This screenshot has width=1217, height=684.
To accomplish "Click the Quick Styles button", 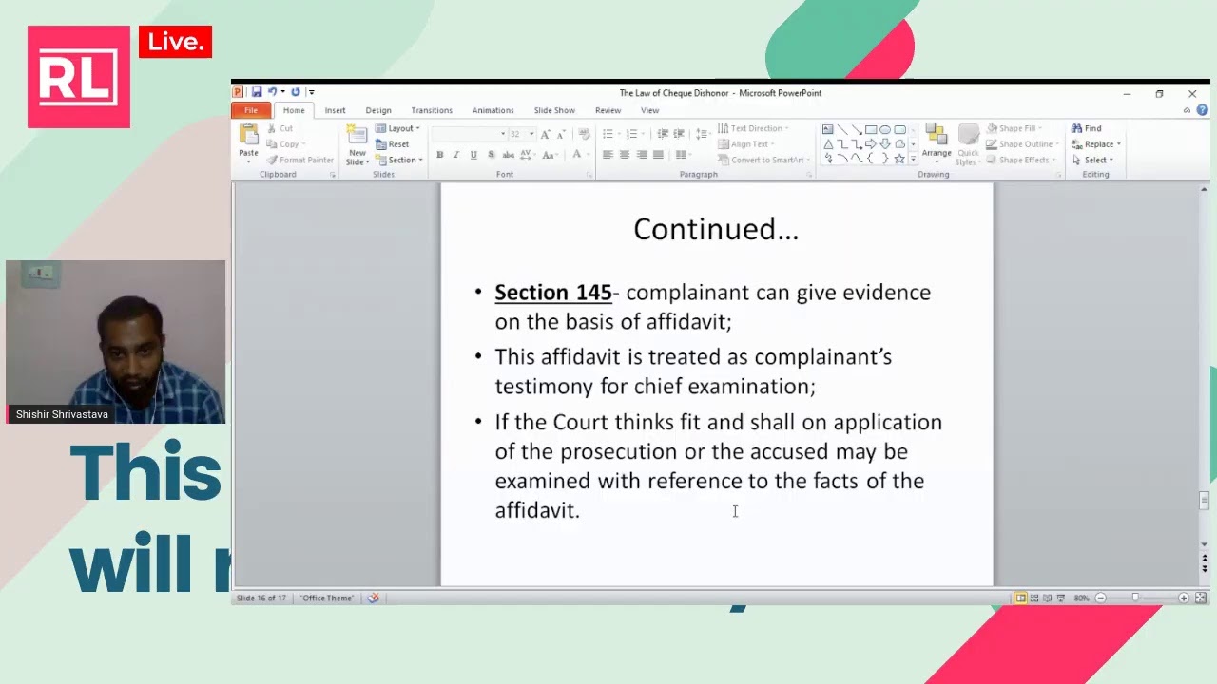I will pos(968,143).
